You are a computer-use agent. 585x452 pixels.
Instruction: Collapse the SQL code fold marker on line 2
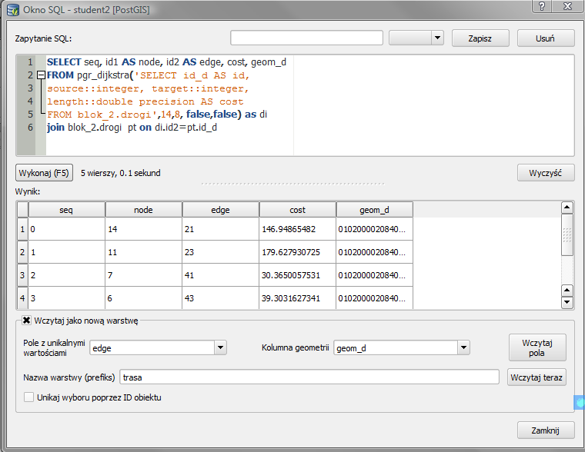point(41,75)
